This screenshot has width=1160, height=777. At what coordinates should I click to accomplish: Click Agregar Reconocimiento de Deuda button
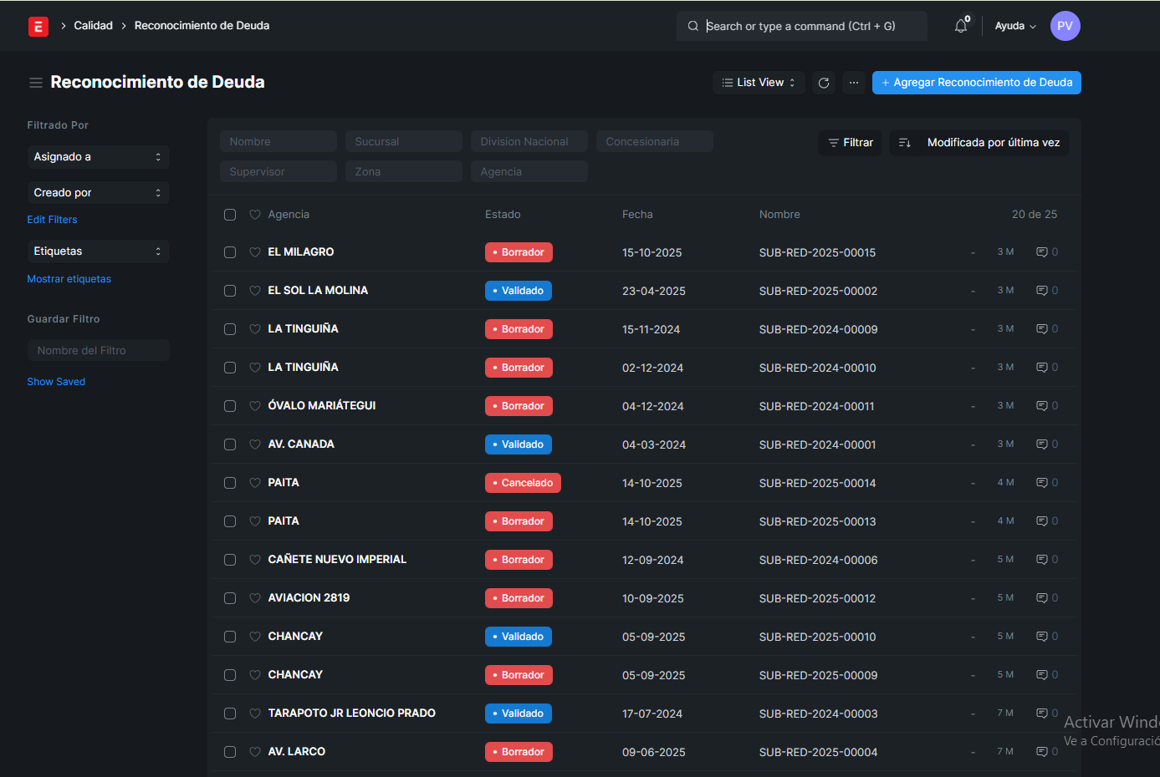[976, 83]
